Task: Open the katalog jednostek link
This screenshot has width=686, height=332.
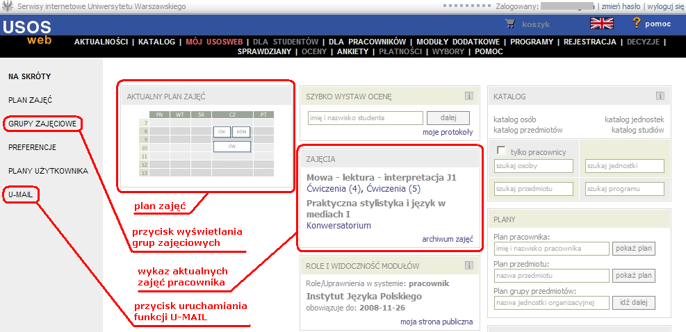Action: pyautogui.click(x=635, y=119)
